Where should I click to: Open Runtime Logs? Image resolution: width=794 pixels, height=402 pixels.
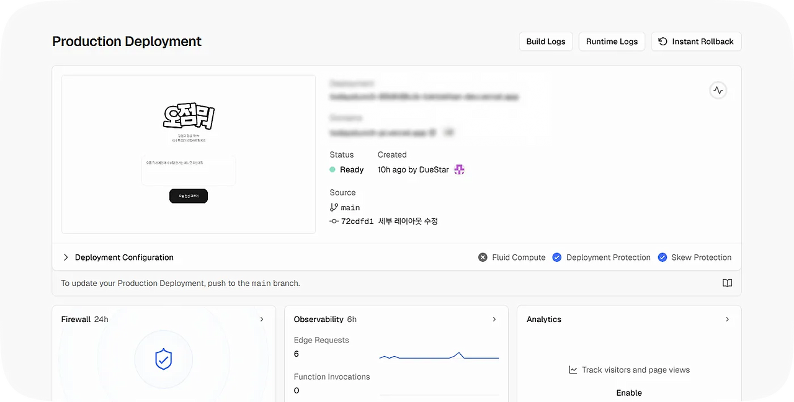pyautogui.click(x=612, y=42)
